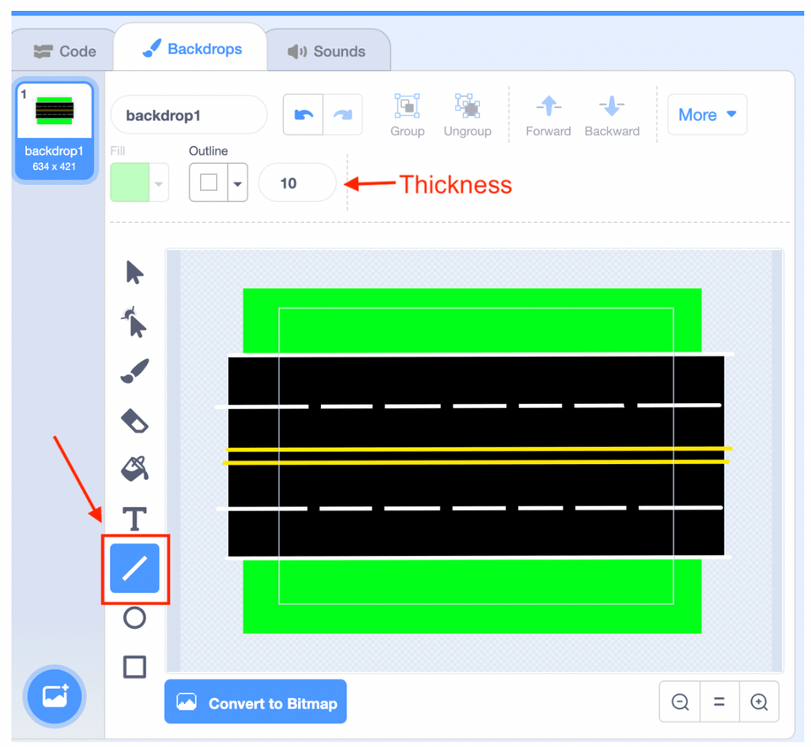
Task: Send selection Backward
Action: pos(612,115)
